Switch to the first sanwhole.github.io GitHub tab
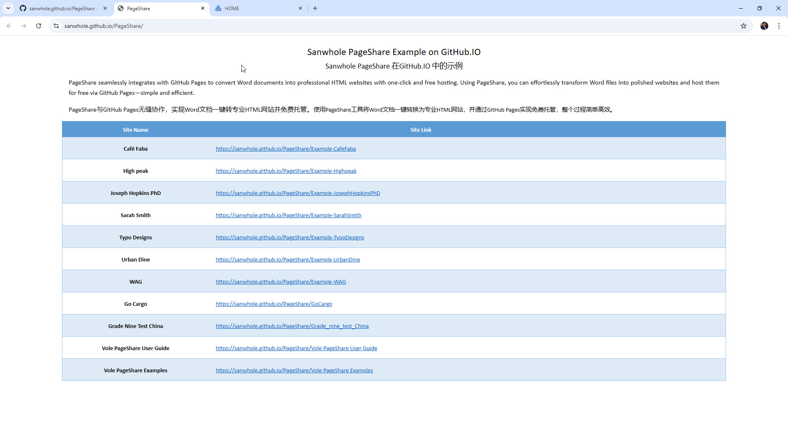This screenshot has height=431, width=788. tap(62, 8)
